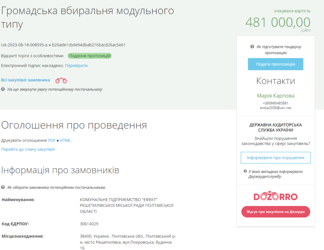Submit a proposal with 'Подати пропозицію'
324x250 pixels.
pos(276,64)
